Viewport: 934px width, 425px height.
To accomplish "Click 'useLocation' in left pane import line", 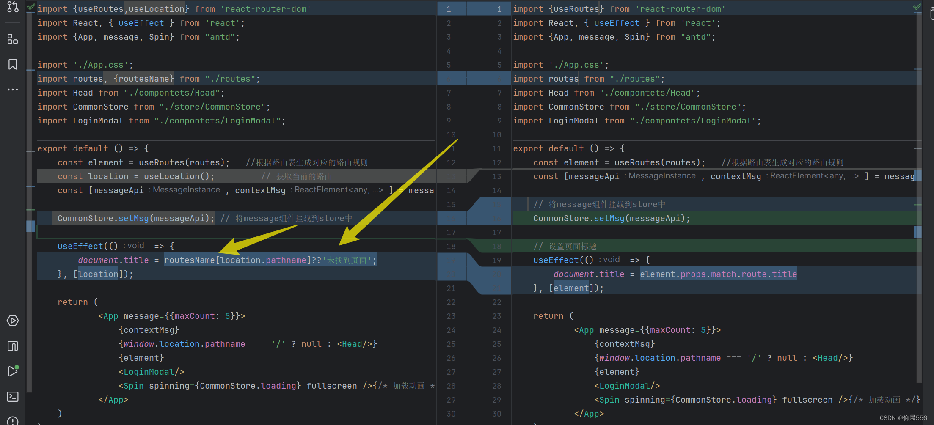I will [157, 9].
